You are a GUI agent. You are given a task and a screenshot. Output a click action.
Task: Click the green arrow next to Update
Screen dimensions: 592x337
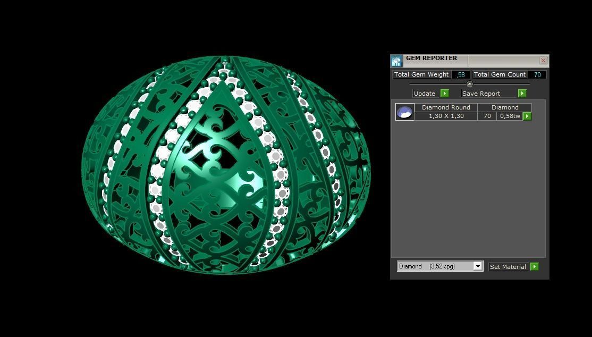point(445,94)
